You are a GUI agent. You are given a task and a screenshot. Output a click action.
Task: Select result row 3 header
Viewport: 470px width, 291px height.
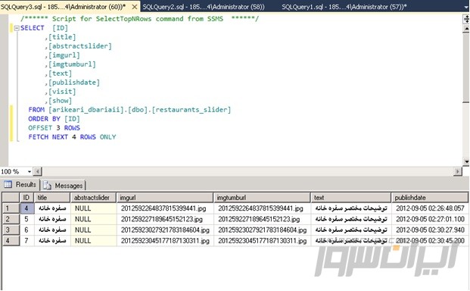point(11,230)
